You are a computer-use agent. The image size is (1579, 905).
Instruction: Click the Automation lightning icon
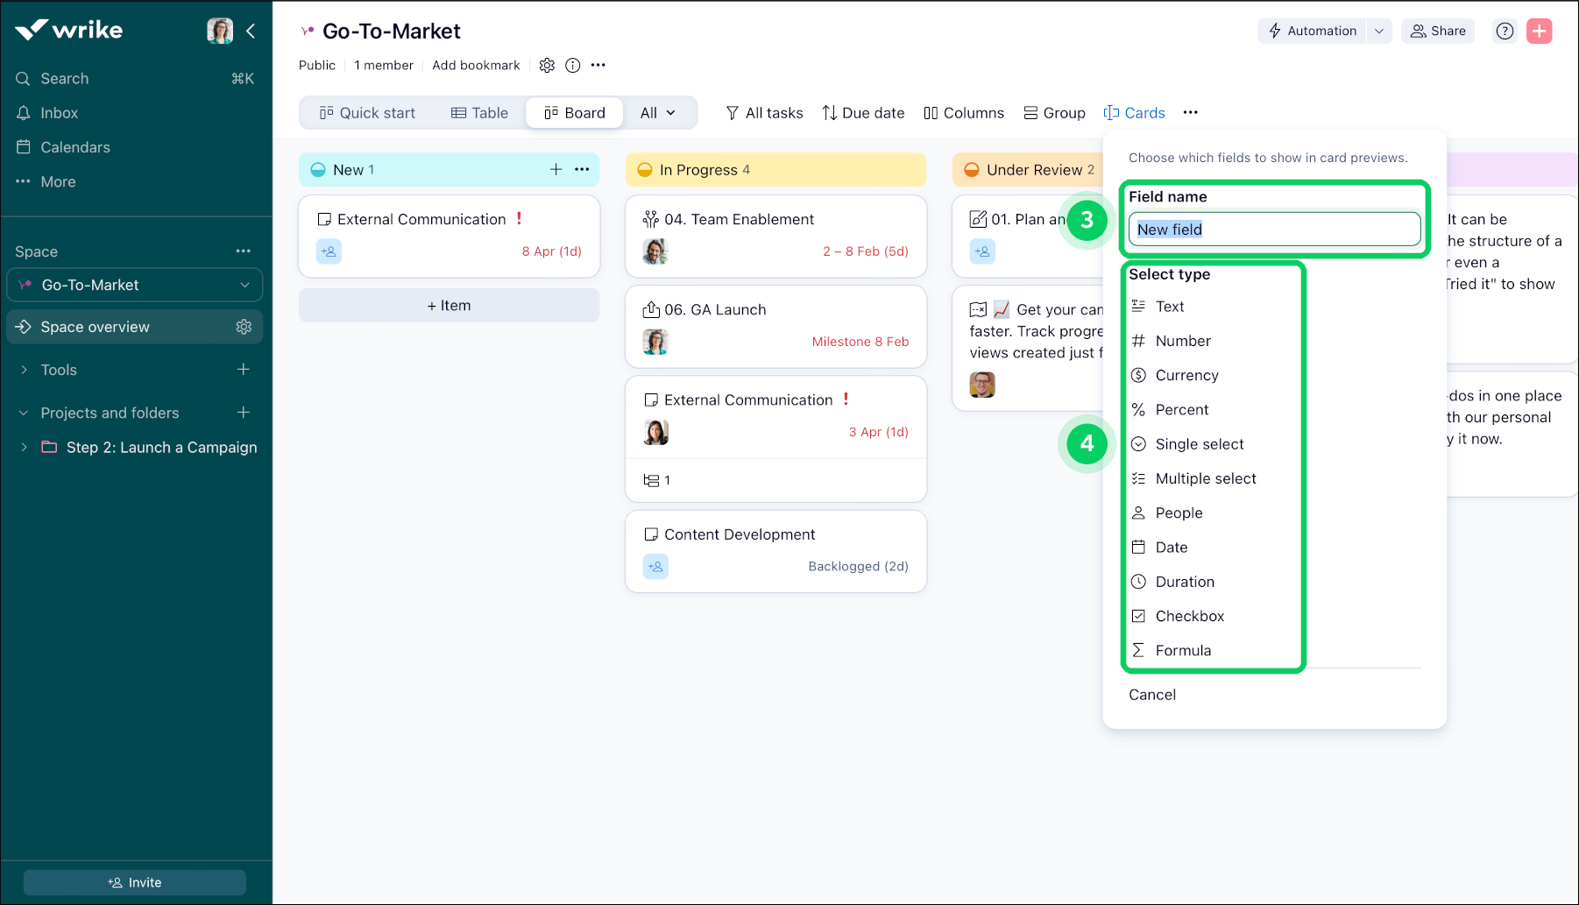(x=1274, y=31)
